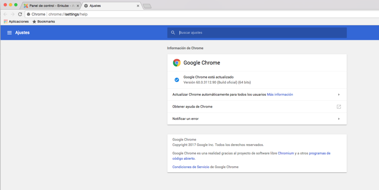
Task: Reload the page with refresh icon
Action: coord(20,14)
